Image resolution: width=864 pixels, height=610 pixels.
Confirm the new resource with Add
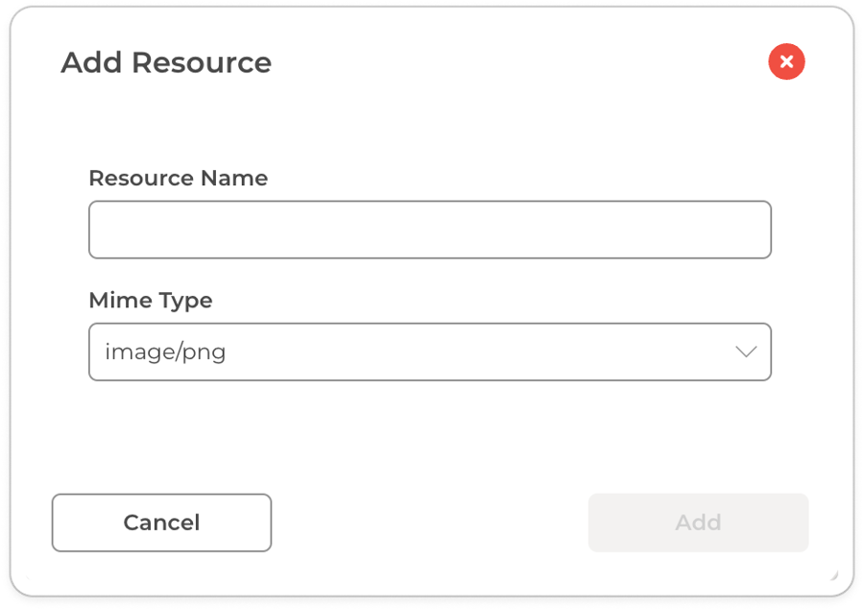point(698,523)
